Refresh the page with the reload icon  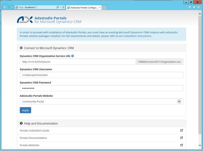coord(63,7)
